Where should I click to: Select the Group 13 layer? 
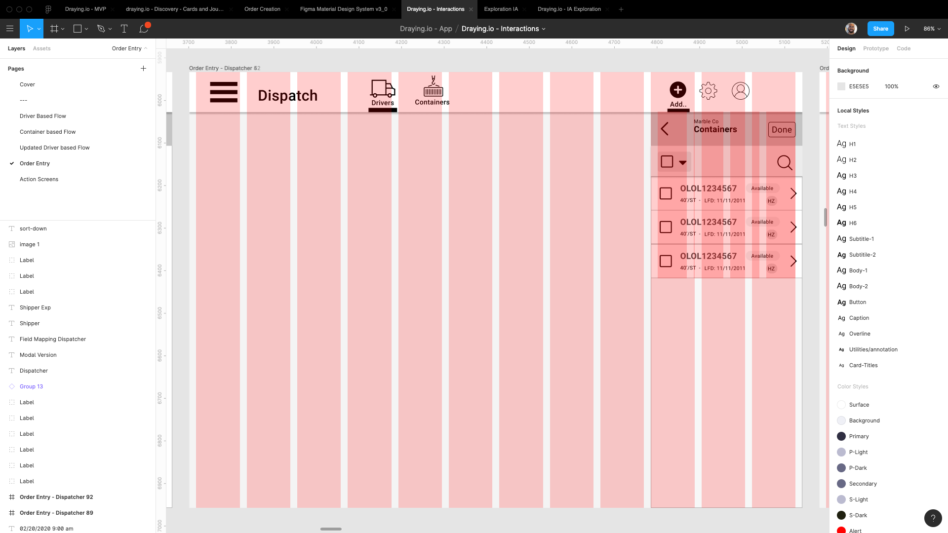tap(31, 386)
